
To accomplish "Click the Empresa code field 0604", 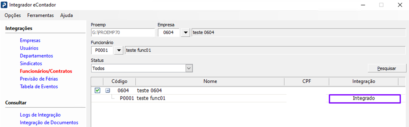I will click(168, 33).
